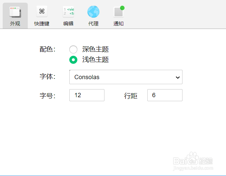Click the 行距 label
Viewport: 226px width, 176px height.
(131, 96)
